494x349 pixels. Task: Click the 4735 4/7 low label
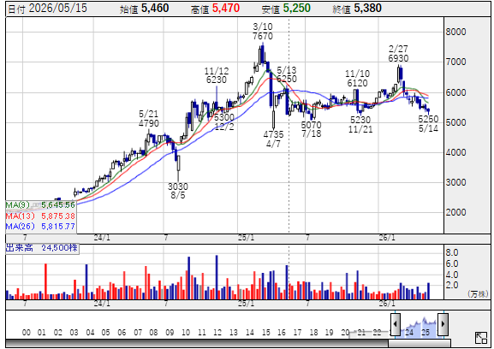273,139
